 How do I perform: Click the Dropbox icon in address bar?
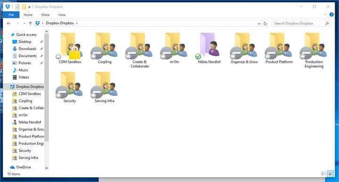[37, 23]
